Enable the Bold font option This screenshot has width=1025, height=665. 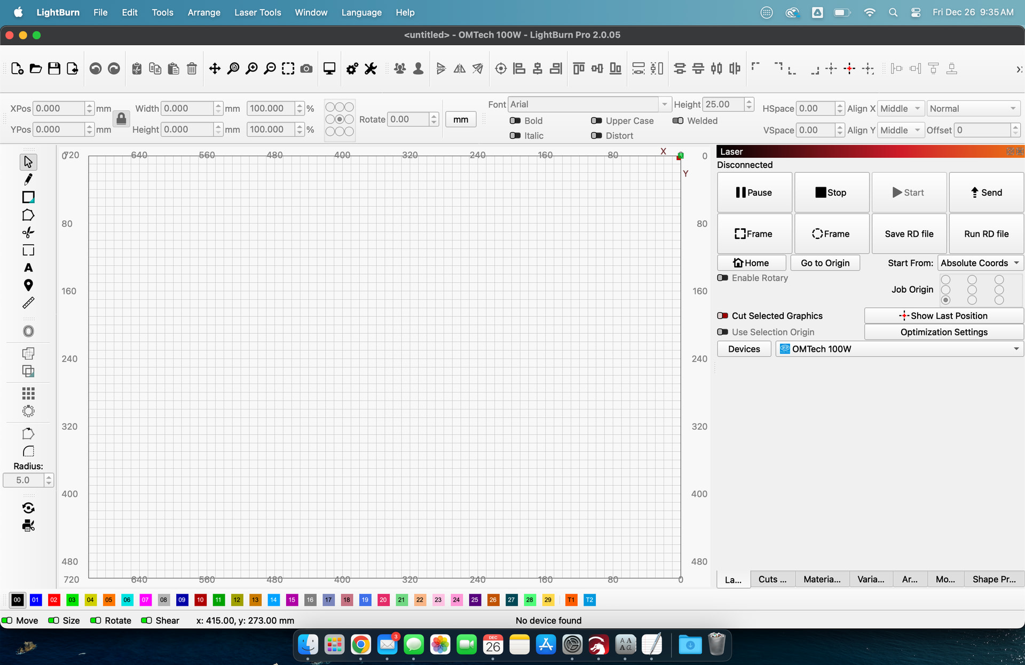click(516, 121)
